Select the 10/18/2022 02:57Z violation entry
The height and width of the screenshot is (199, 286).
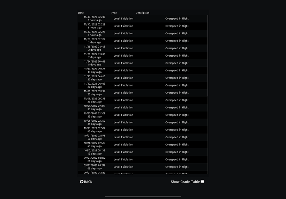[143, 145]
